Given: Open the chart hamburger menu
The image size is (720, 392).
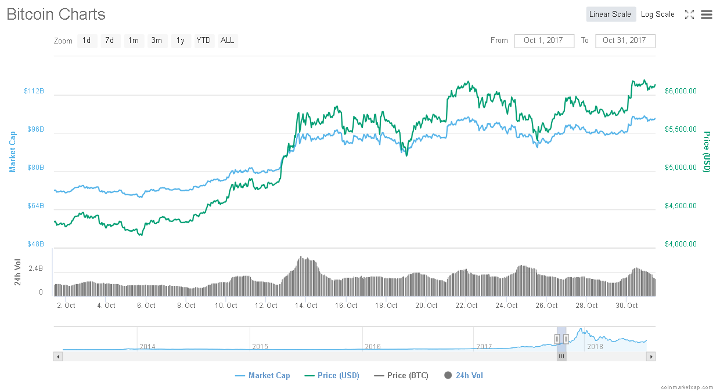Looking at the screenshot, I should coord(706,14).
